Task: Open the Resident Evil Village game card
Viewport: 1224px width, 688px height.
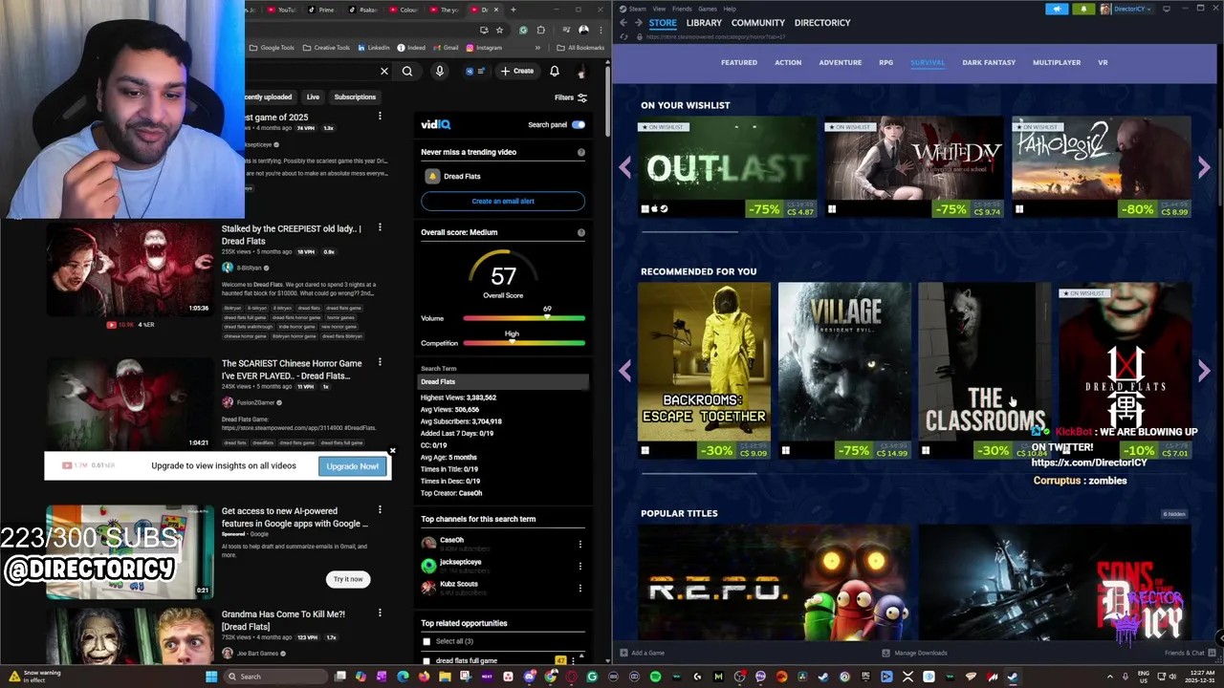Action: [x=844, y=371]
